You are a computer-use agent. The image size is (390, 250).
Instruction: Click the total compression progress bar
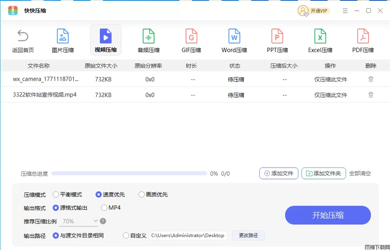(129, 173)
